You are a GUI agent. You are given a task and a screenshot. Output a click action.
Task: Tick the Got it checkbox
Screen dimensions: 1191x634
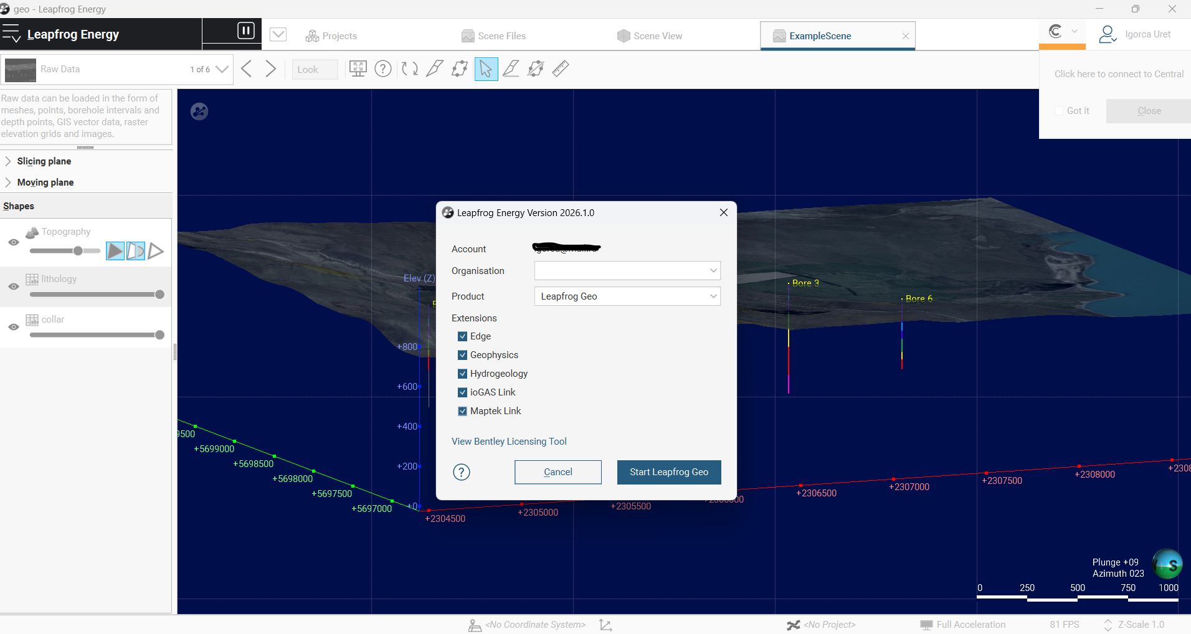click(x=1059, y=111)
